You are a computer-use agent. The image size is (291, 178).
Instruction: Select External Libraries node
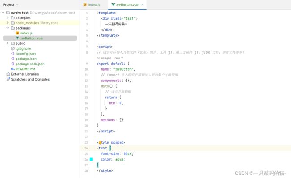click(x=25, y=74)
